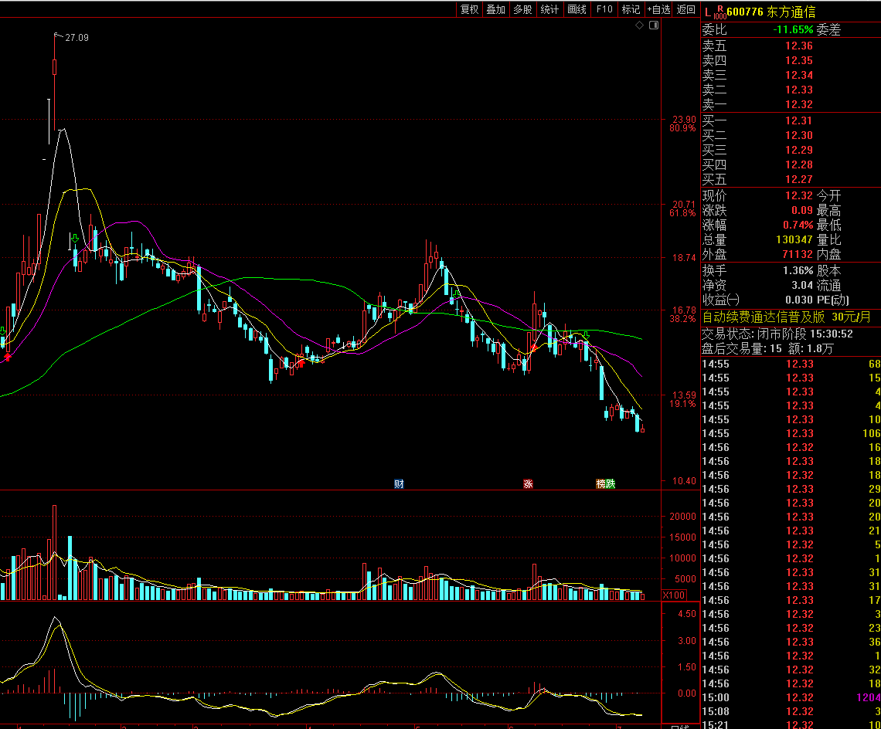Click the 23.90 price axis label
This screenshot has width=881, height=729.
pos(684,120)
